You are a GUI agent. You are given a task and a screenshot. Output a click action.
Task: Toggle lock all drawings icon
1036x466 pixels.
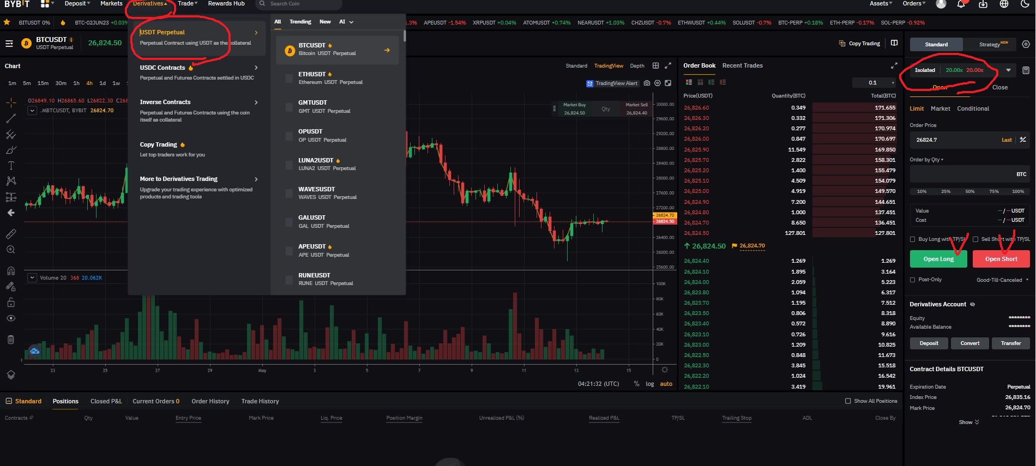[x=11, y=302]
